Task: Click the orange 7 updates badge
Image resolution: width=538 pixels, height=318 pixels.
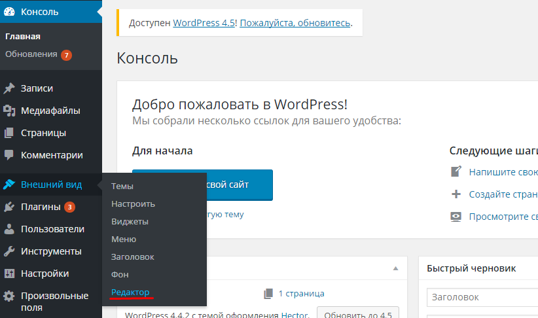Action: pos(67,55)
